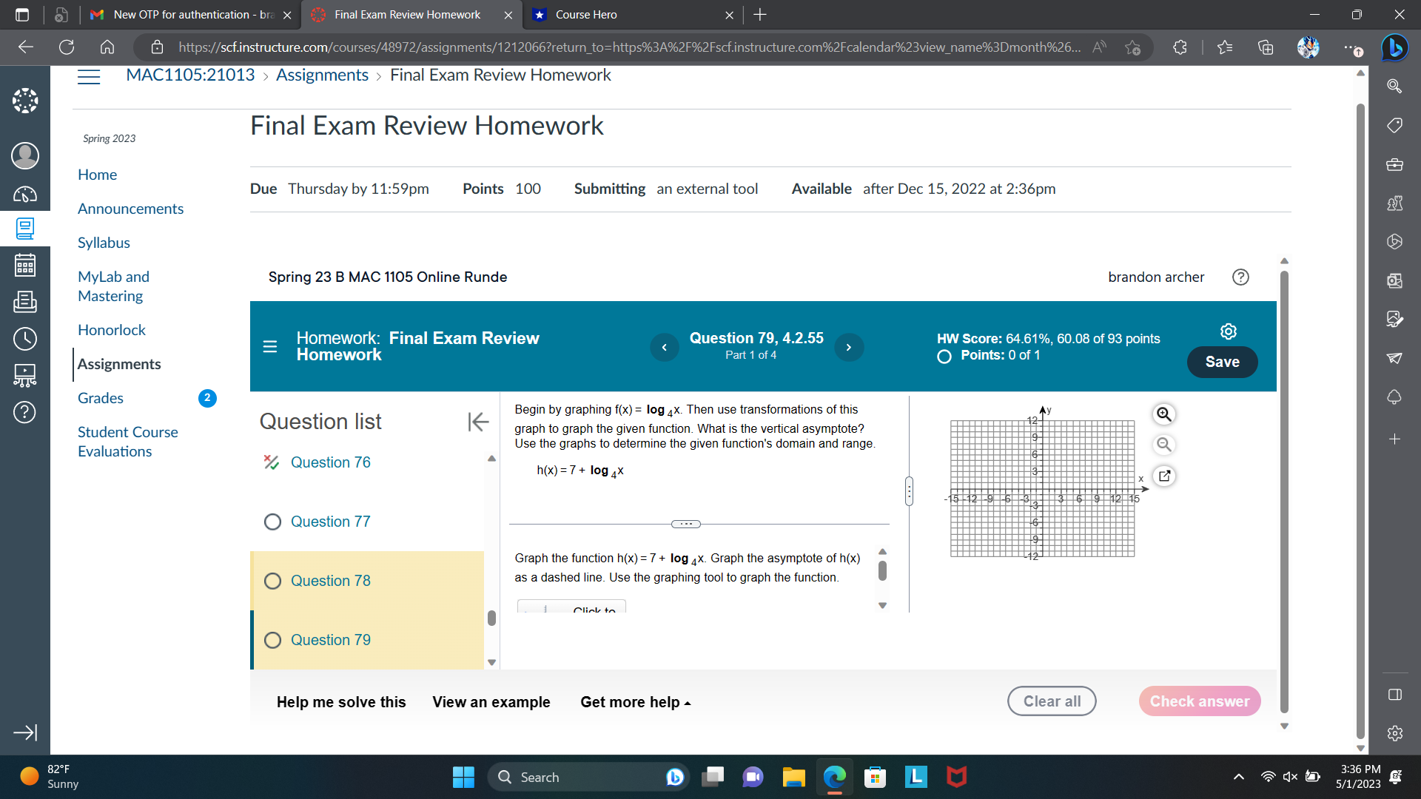This screenshot has height=799, width=1421.
Task: Switch to the Course Hero tab
Action: coord(633,15)
